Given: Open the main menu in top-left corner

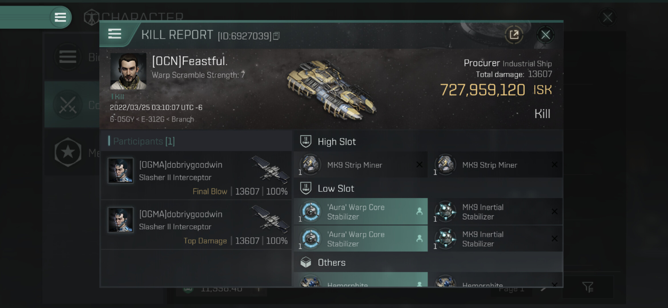Looking at the screenshot, I should [60, 17].
